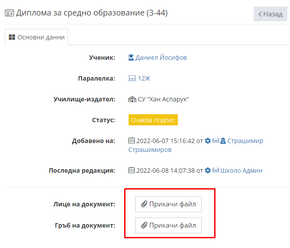290x248 pixels.
Task: Attach file for Лице на документ
Action: [169, 204]
